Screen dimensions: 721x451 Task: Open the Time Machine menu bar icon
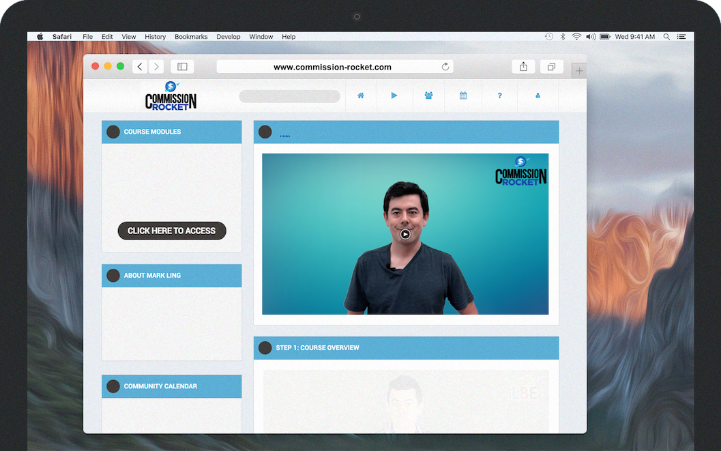(549, 37)
